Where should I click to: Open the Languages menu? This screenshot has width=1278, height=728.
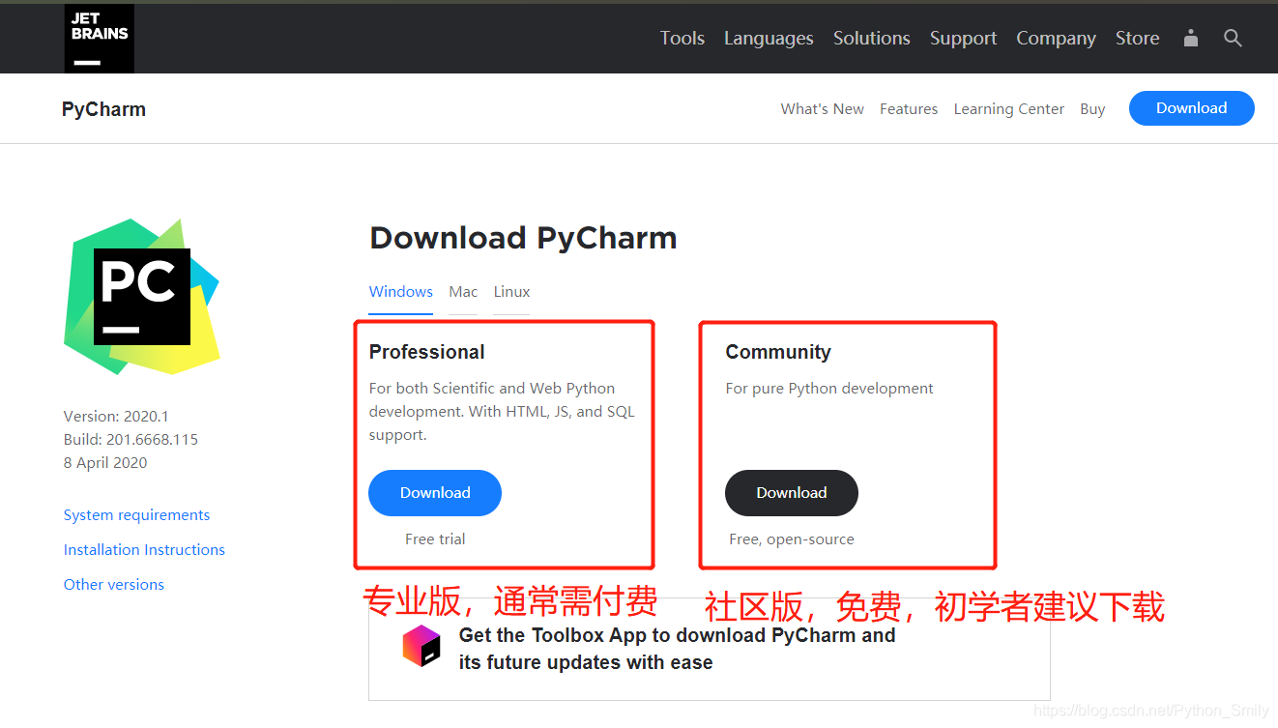coord(769,38)
